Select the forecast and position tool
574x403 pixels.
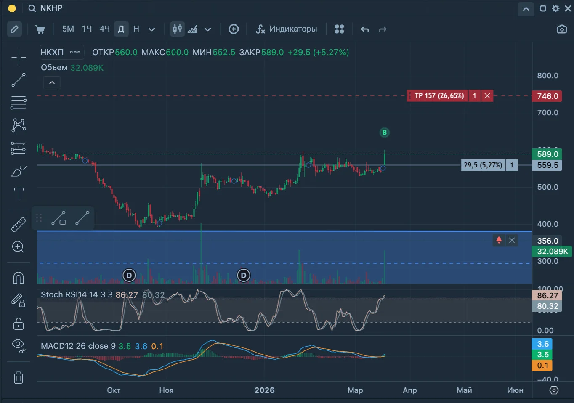click(19, 148)
